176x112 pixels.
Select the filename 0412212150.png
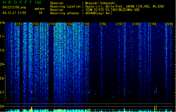click(x=14, y=7)
